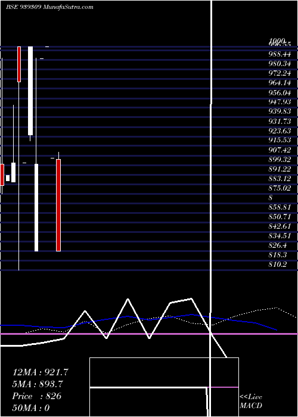Viewport: 298px width, 417px height.
Task: Select the 931.73 price level label
Action: point(280,121)
